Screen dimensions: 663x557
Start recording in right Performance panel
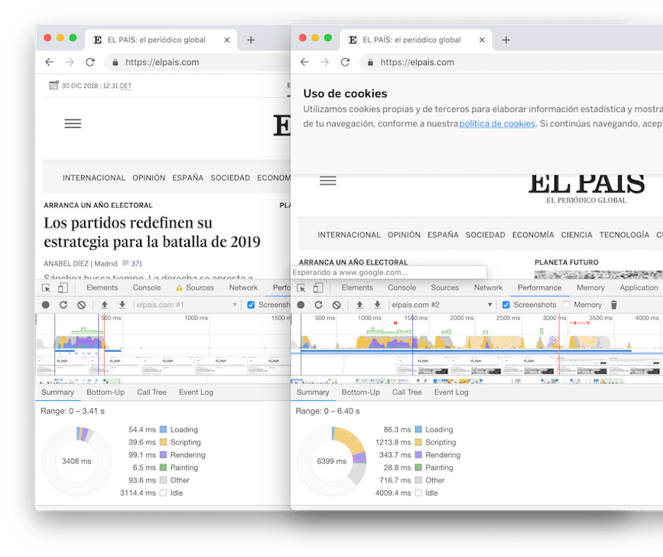click(x=301, y=305)
